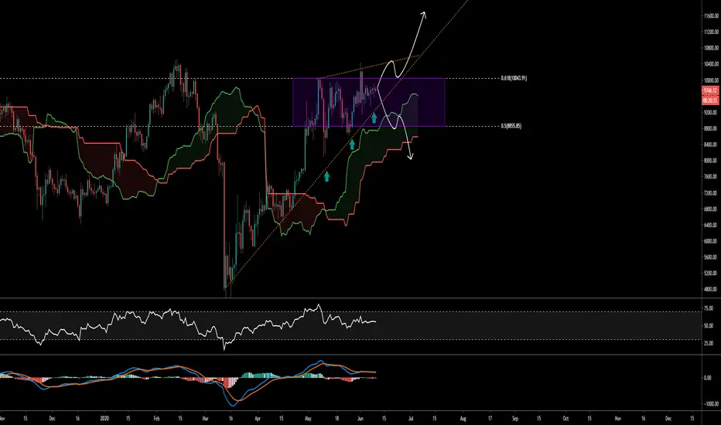
Task: Select the 18 date label after May
Action: coord(337,419)
